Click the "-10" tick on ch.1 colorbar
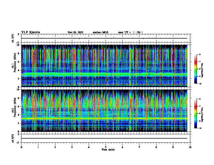This screenshot has height=165, width=214. pos(200,84)
